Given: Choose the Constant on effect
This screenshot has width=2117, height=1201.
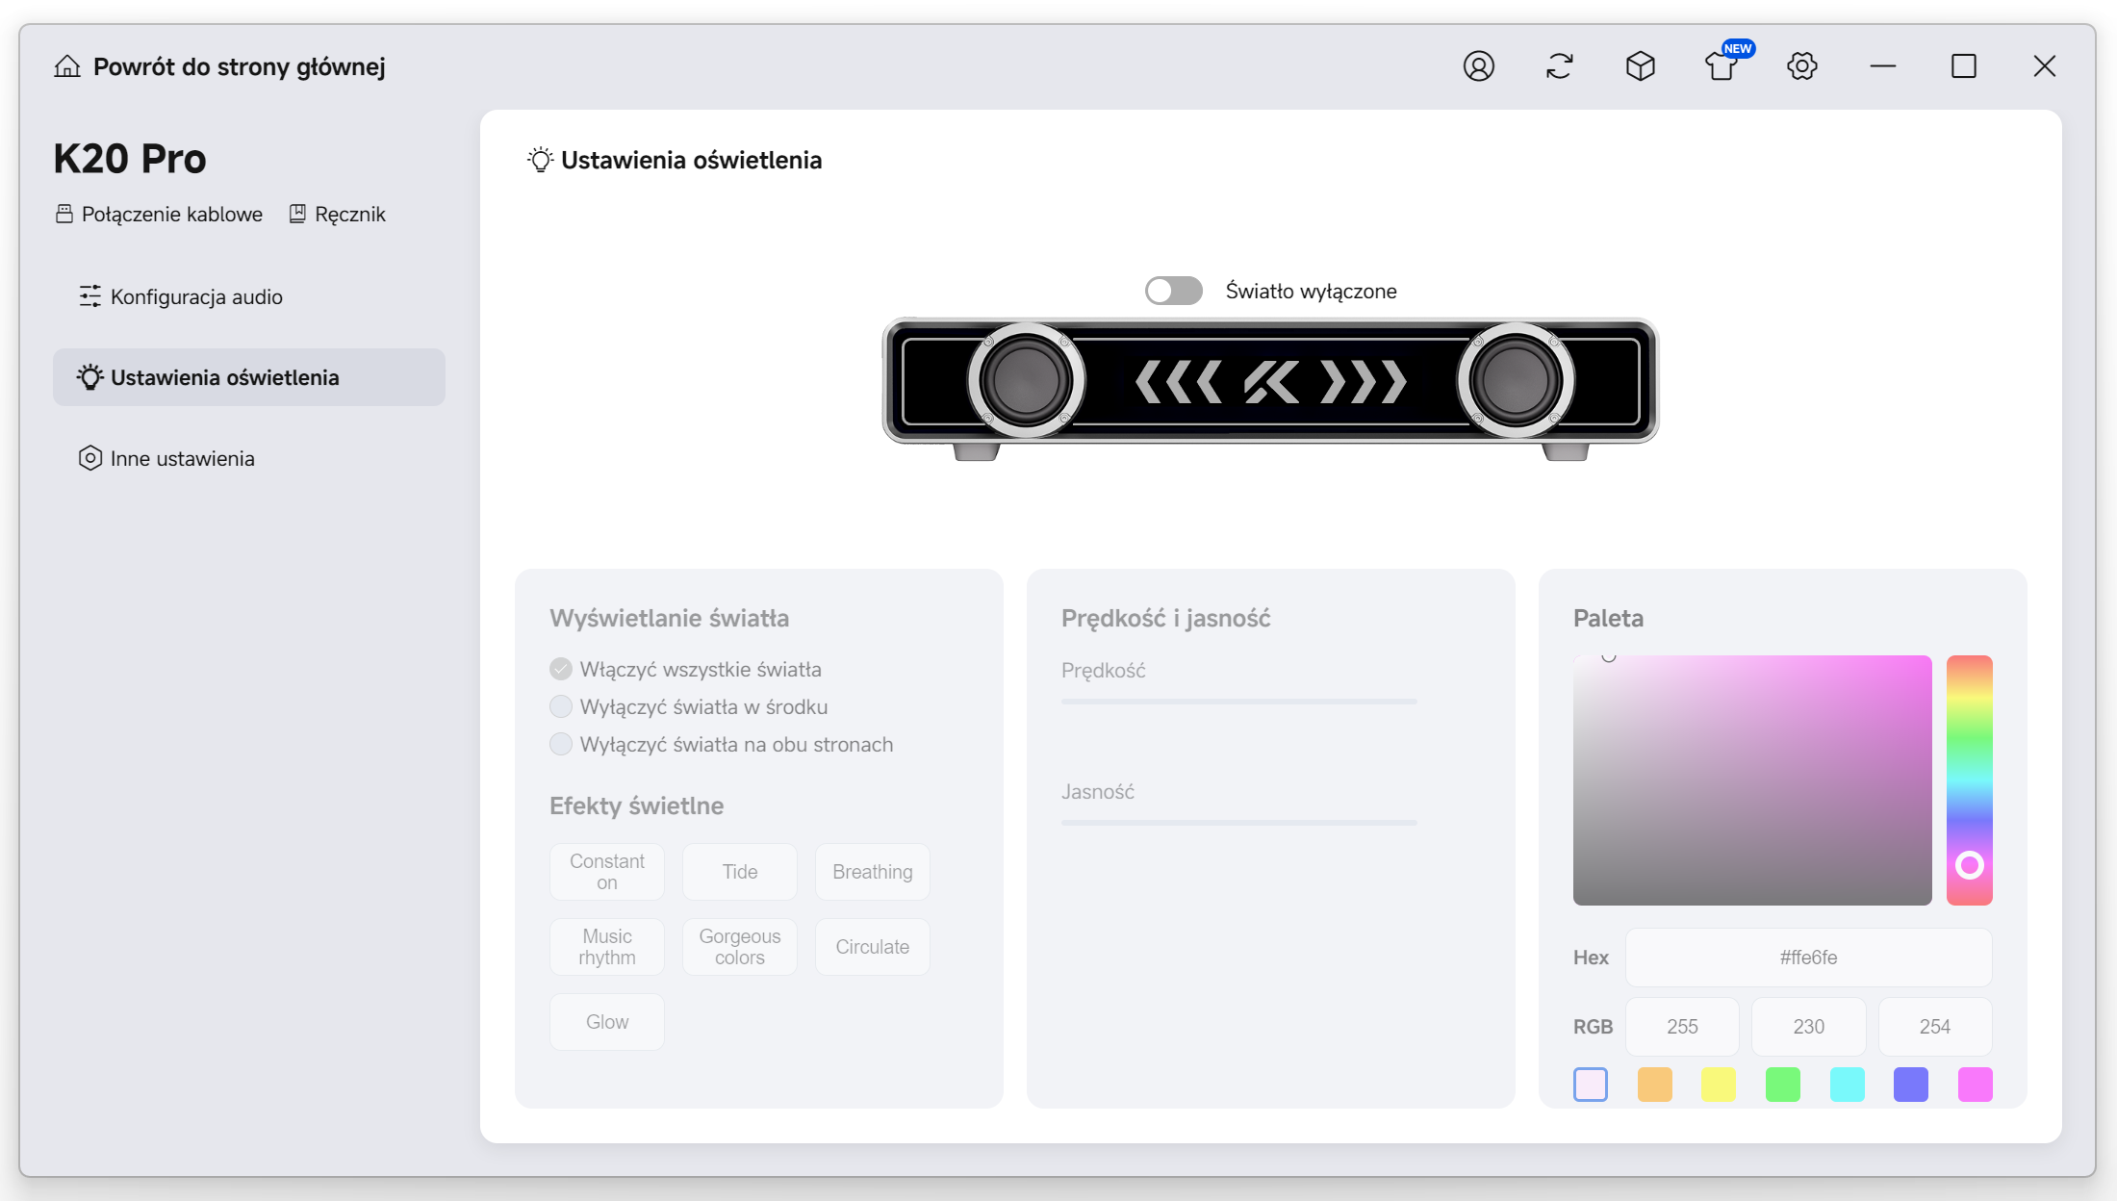Looking at the screenshot, I should coord(607,872).
